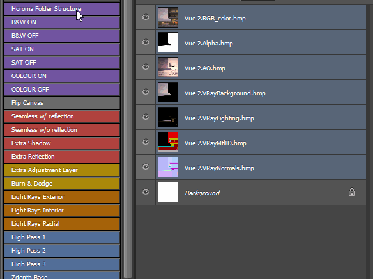Select the white Background layer thumbnail
Screen dimensions: 373x279
(x=168, y=192)
